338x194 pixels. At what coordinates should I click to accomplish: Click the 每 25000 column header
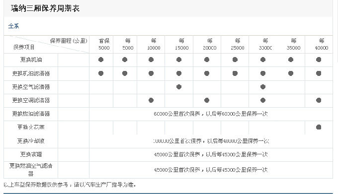coord(238,44)
